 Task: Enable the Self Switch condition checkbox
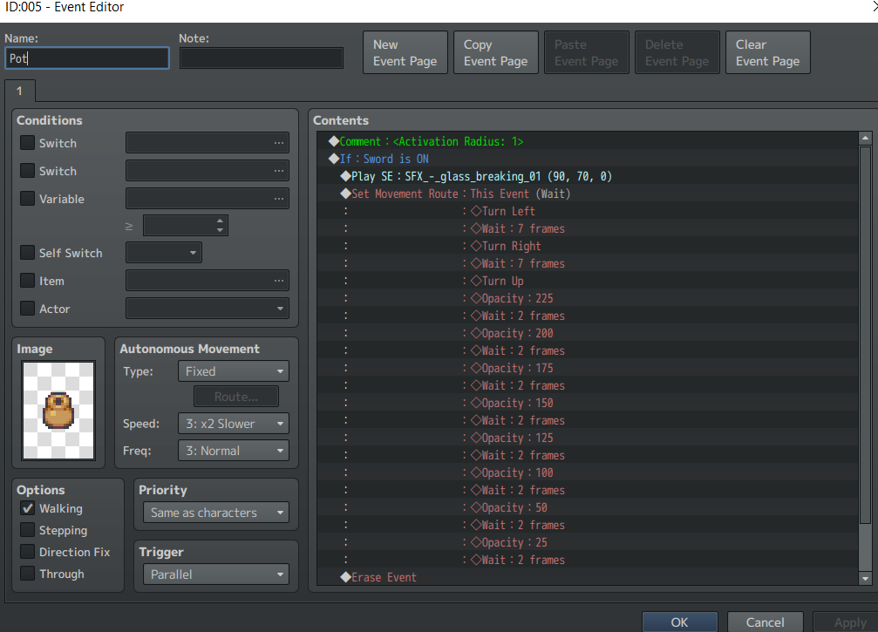coord(27,253)
